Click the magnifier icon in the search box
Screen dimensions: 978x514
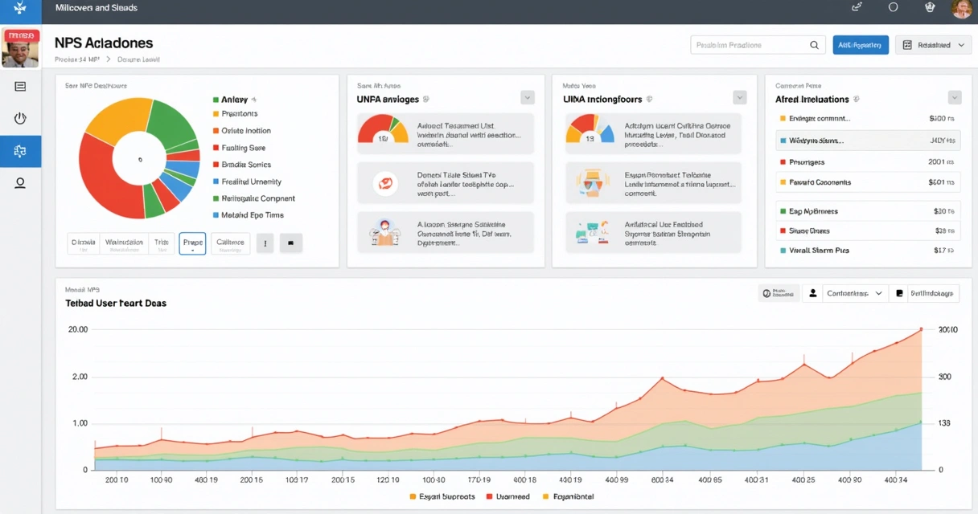(x=814, y=46)
